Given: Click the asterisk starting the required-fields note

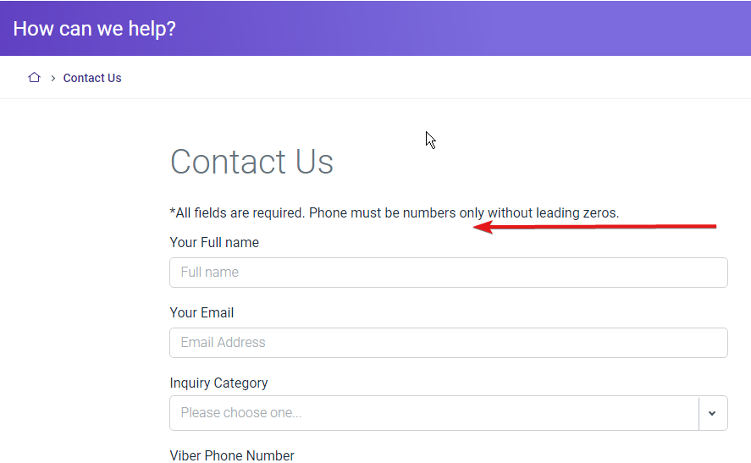Looking at the screenshot, I should (x=173, y=211).
